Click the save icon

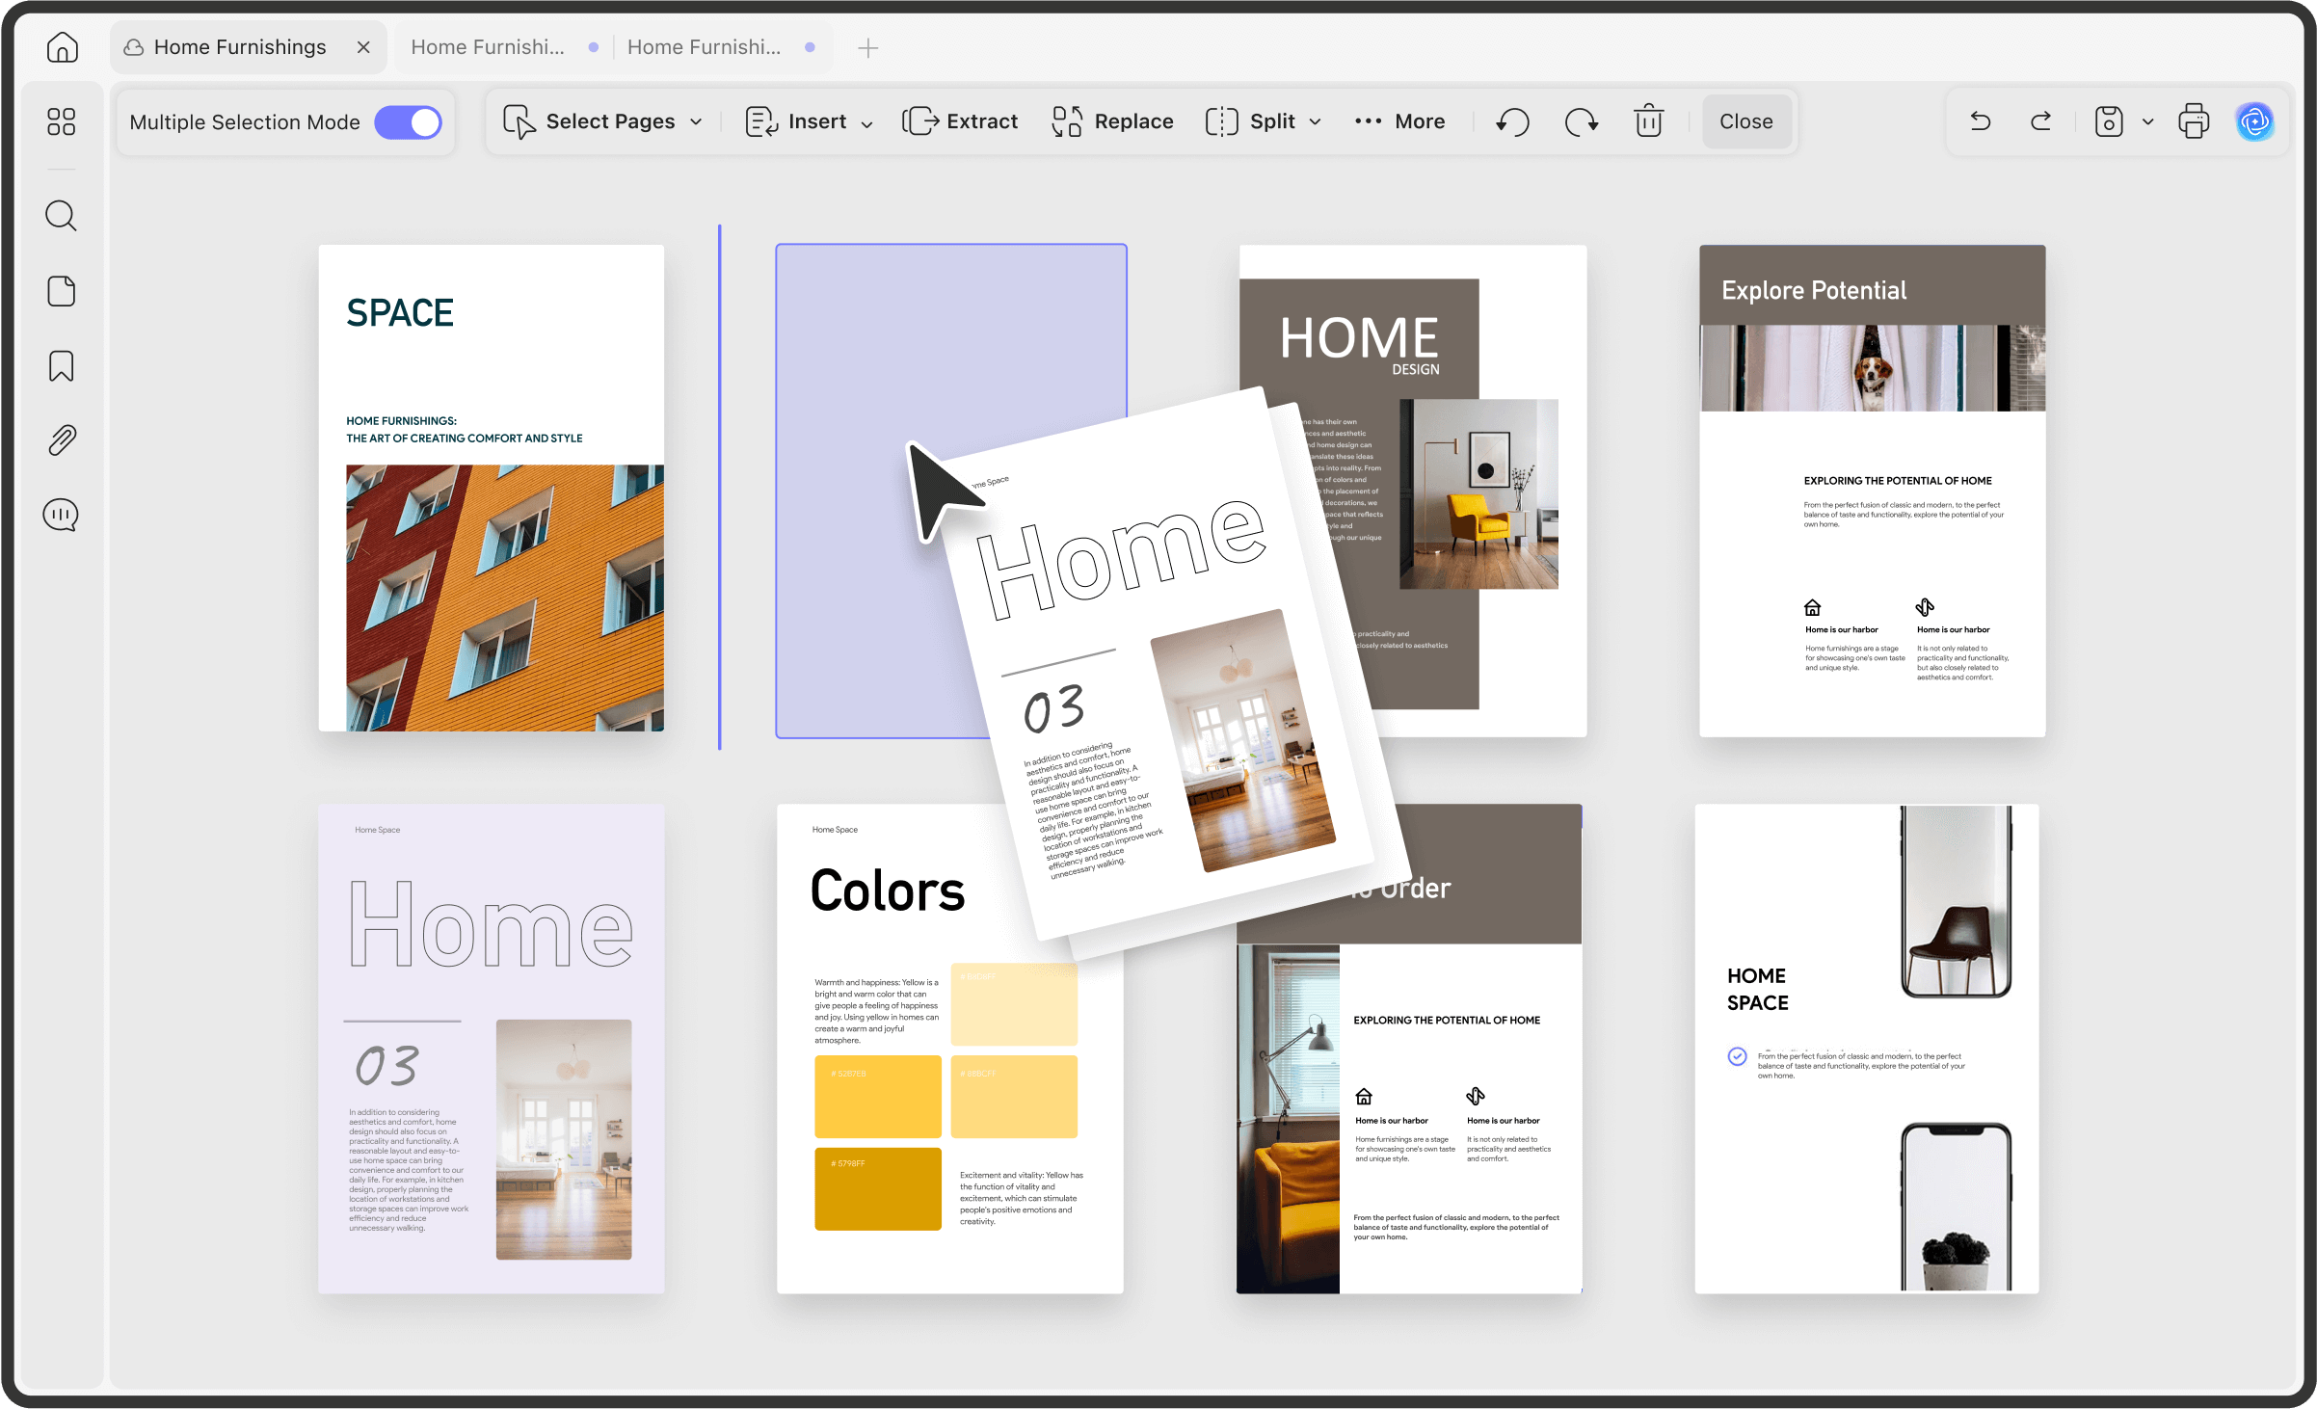(x=2109, y=121)
